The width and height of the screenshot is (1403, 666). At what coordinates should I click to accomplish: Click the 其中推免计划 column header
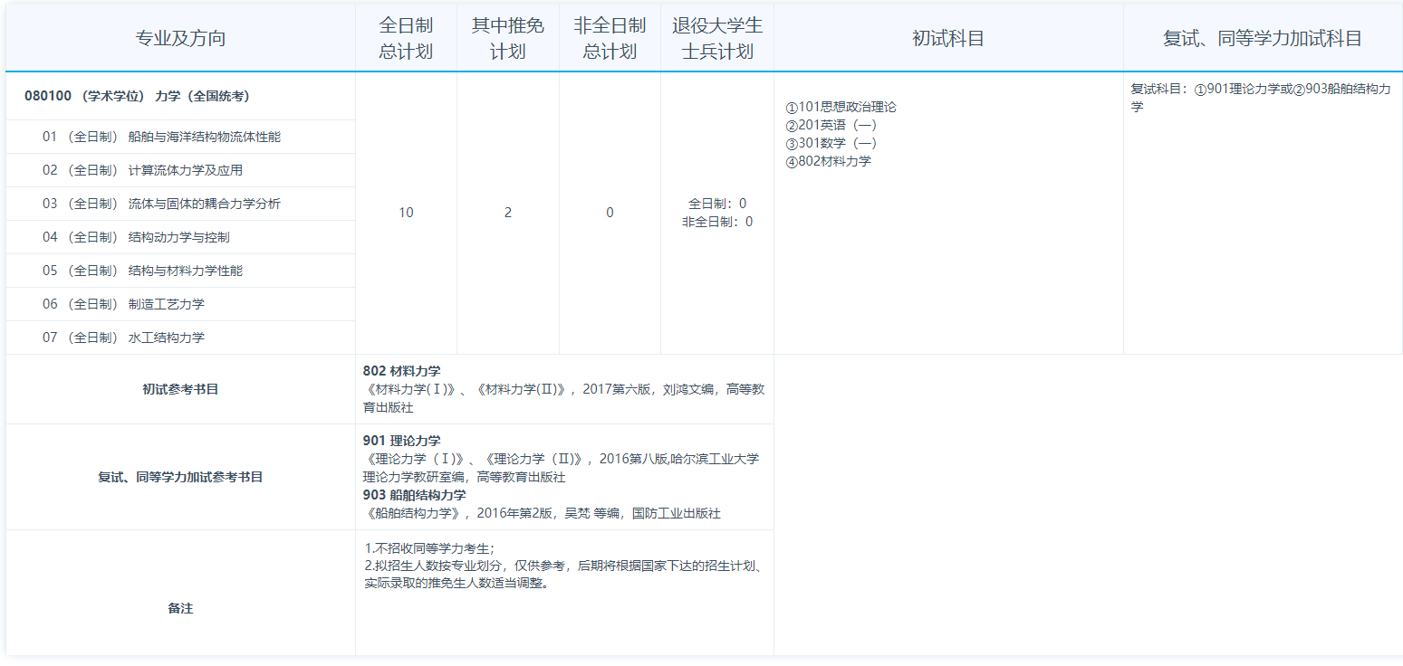(x=507, y=38)
